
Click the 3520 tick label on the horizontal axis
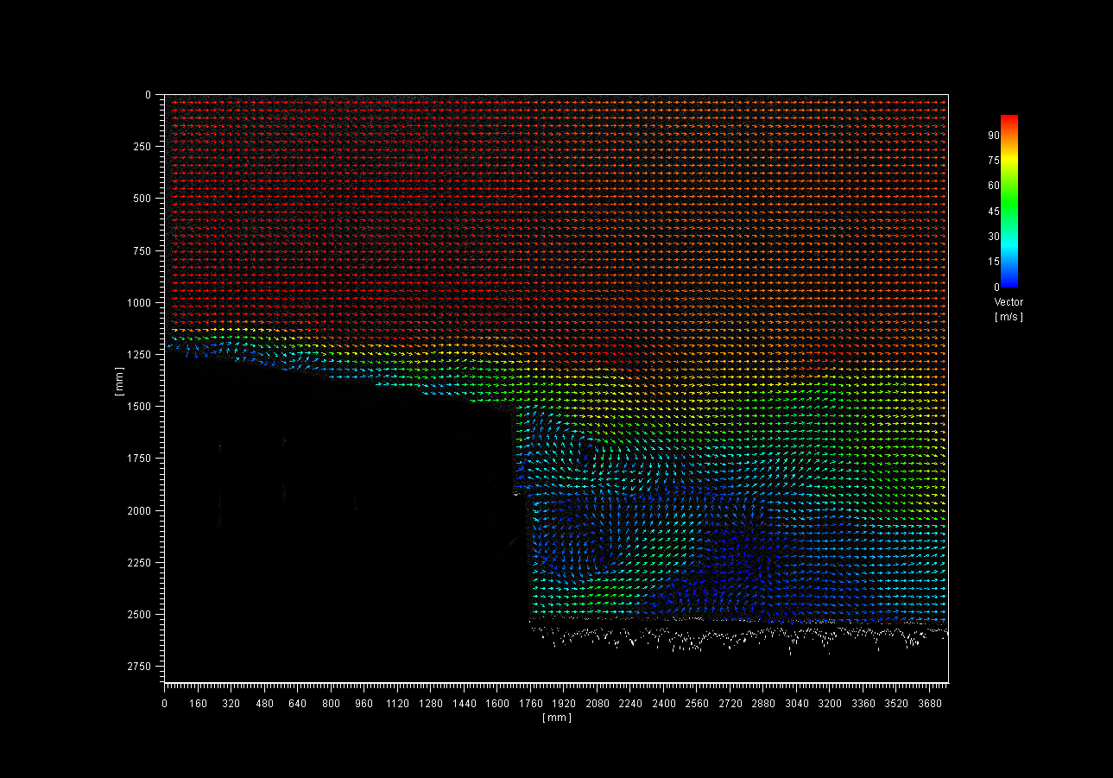click(x=895, y=704)
